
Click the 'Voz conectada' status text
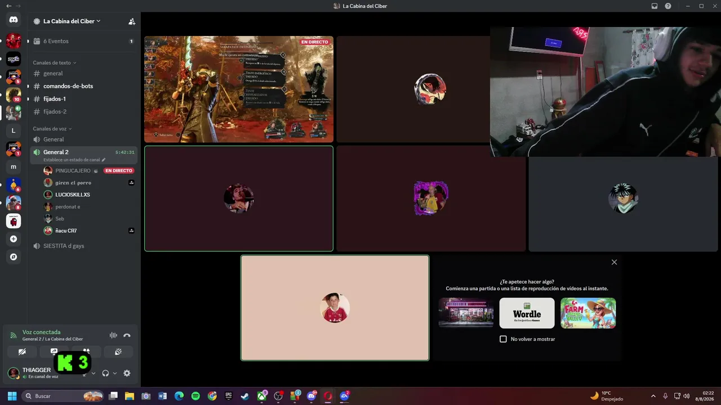pos(41,332)
